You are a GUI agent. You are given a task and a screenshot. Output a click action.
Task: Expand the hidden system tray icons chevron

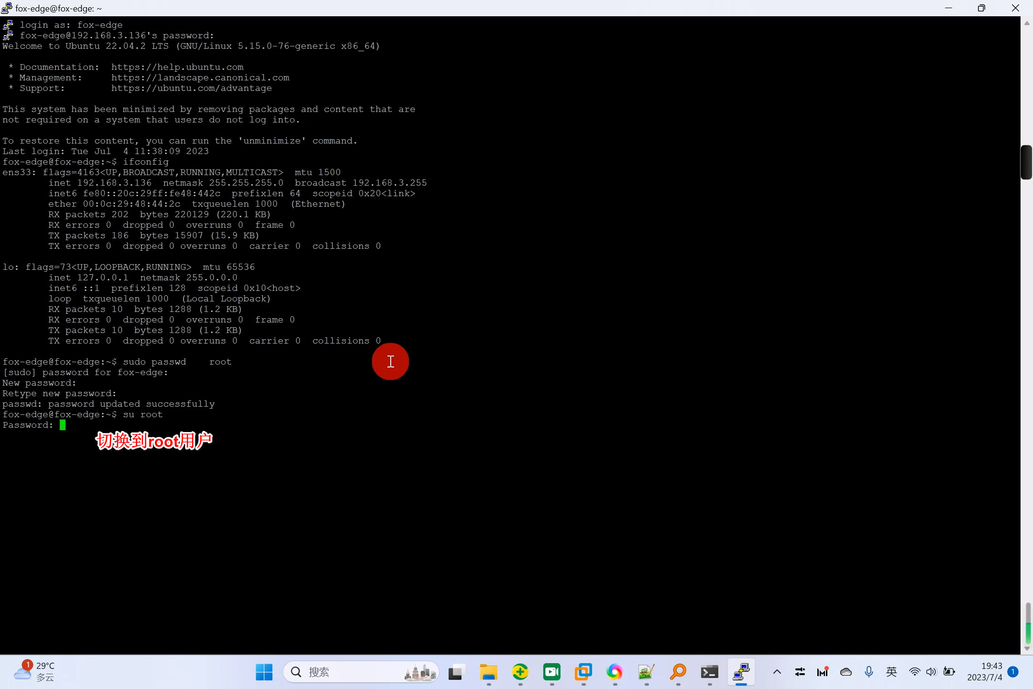[x=777, y=672]
